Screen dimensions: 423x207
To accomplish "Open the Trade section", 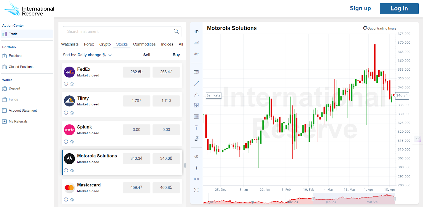I will click(27, 34).
